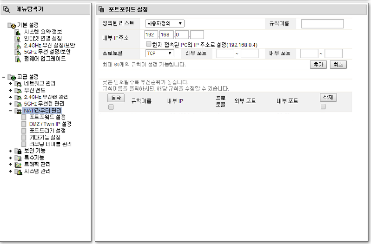Click the 네트워크 관리 icon
The width and height of the screenshot is (372, 244).
pos(18,84)
